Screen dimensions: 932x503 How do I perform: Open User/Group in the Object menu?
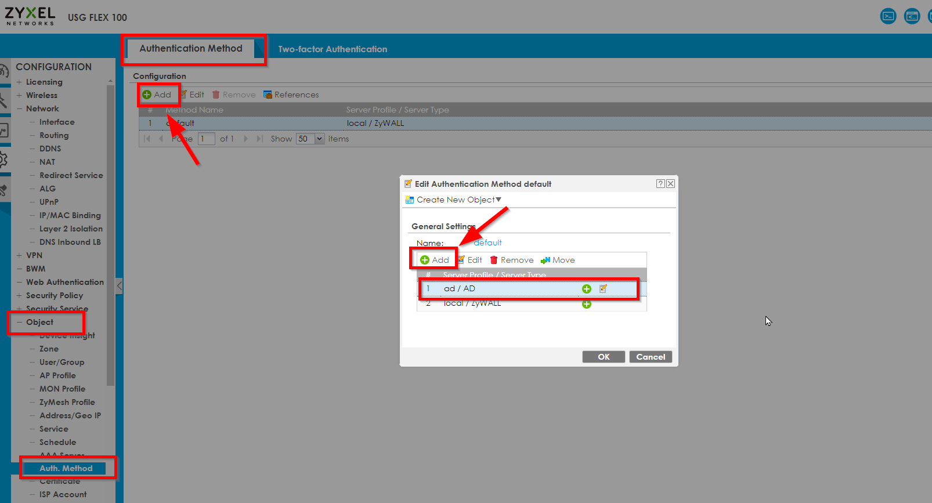62,362
